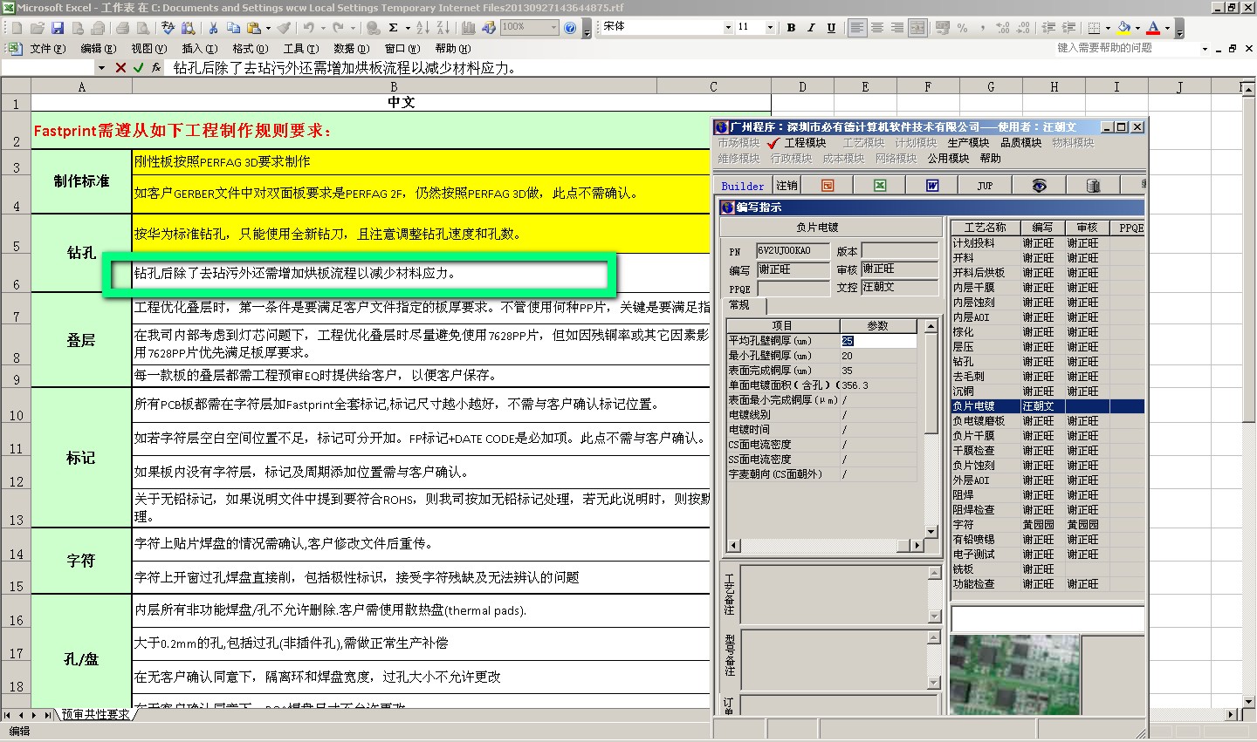Paste from the clipboard

coord(253,28)
